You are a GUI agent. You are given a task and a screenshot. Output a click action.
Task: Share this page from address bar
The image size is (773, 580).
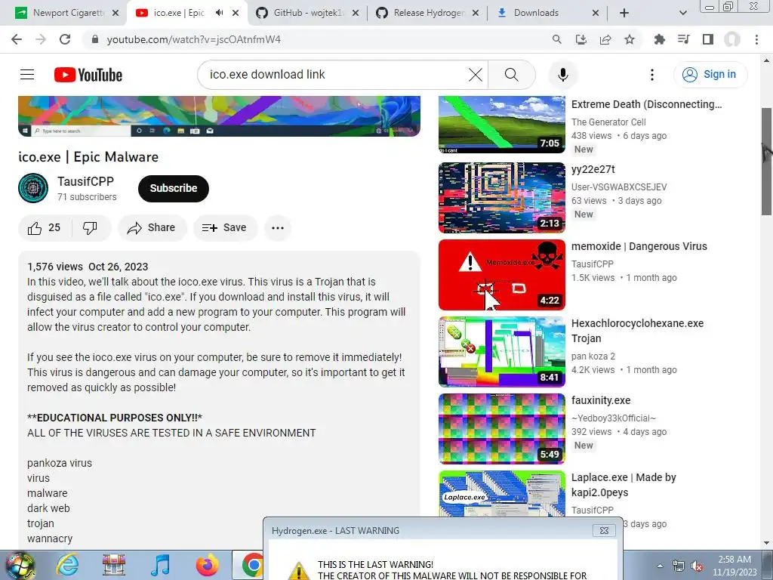pyautogui.click(x=605, y=39)
